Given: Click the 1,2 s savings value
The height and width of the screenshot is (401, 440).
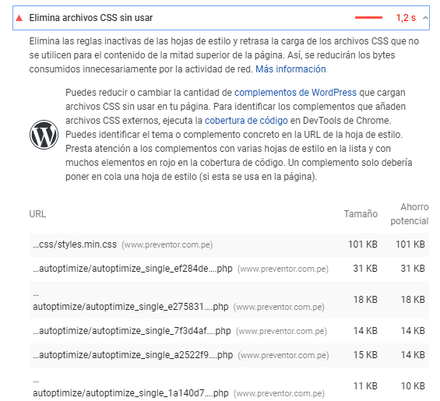Looking at the screenshot, I should coord(406,18).
